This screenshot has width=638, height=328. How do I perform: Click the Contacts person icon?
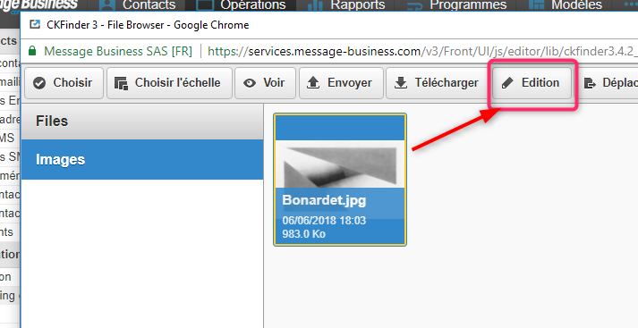pos(107,5)
